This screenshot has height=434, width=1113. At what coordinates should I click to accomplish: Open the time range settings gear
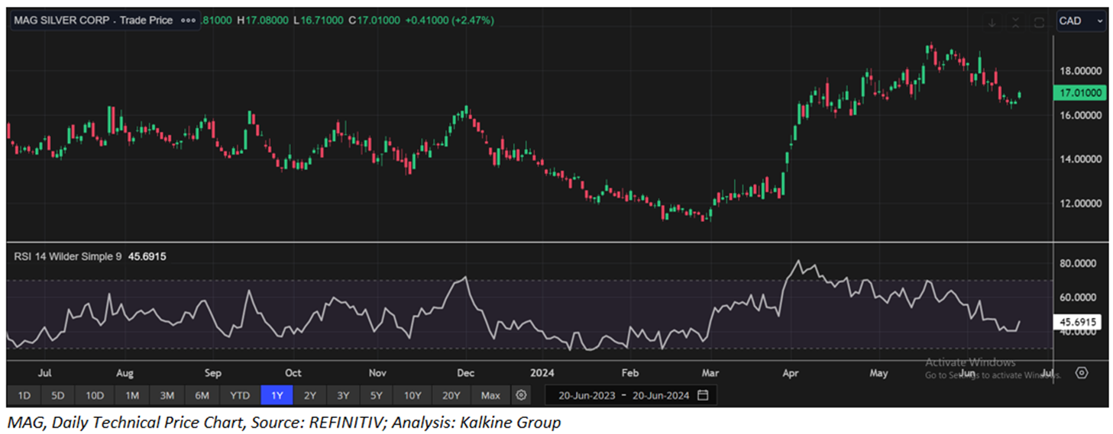click(521, 395)
